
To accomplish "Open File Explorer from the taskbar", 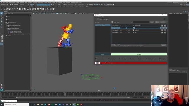I will (x=38, y=105).
